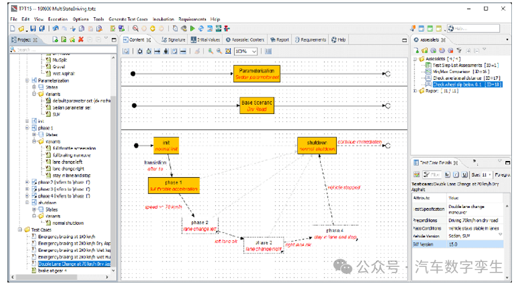Click the new assesslet icon in Assesslets toolbar

click(x=416, y=50)
